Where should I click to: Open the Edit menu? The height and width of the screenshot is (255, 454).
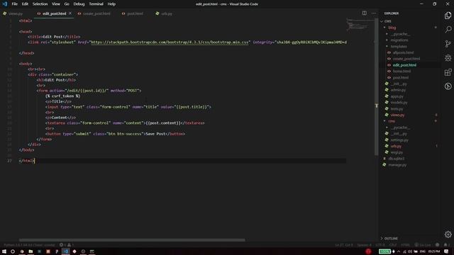pos(25,4)
